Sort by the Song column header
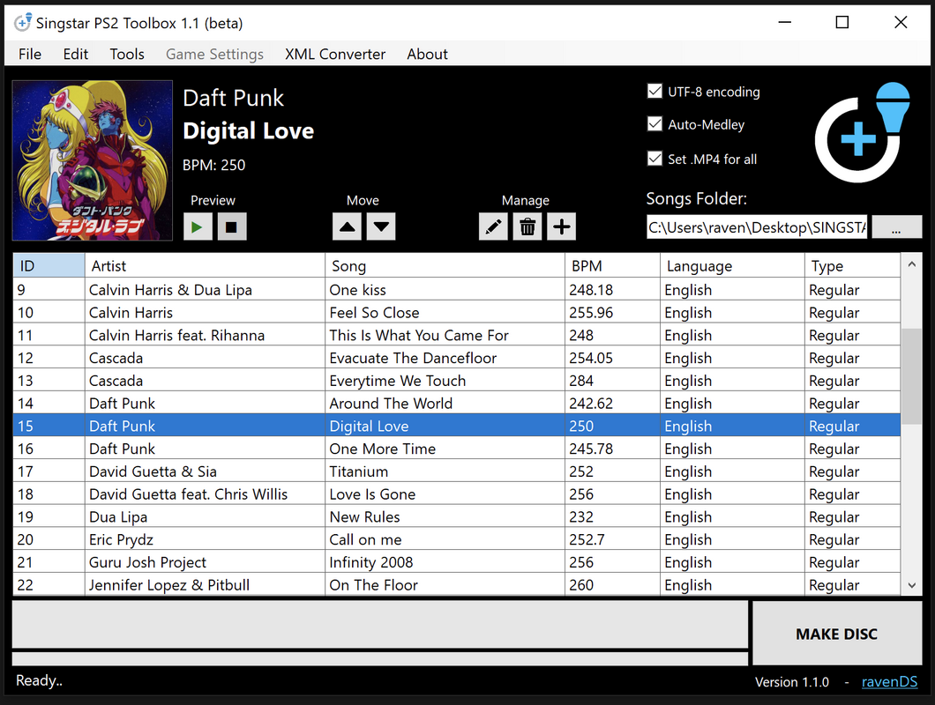Screen dimensions: 935x705 tap(445, 266)
